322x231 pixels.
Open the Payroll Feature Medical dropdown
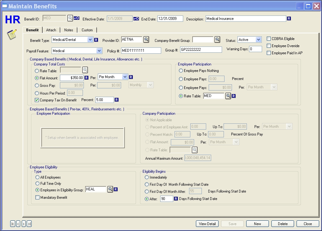click(x=99, y=51)
